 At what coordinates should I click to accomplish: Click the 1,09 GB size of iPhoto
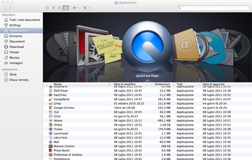tap(165, 125)
